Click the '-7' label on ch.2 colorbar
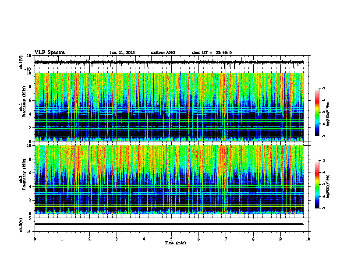This screenshot has width=347, height=268. (x=323, y=208)
